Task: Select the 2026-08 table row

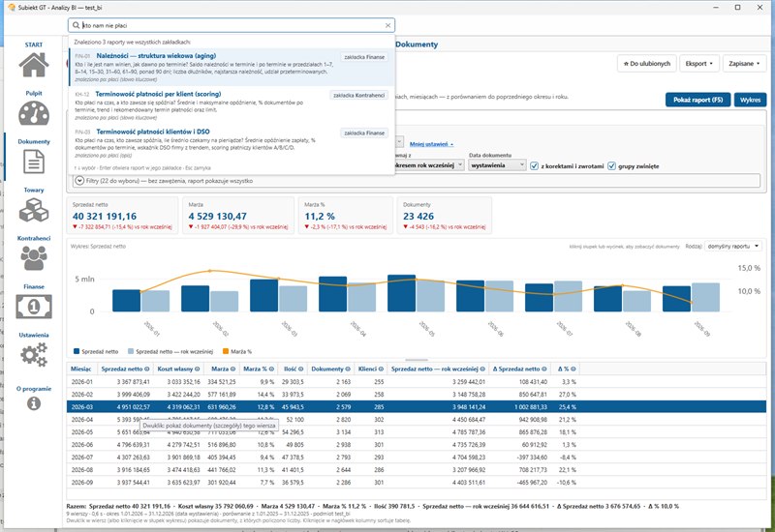Action: pos(417,470)
